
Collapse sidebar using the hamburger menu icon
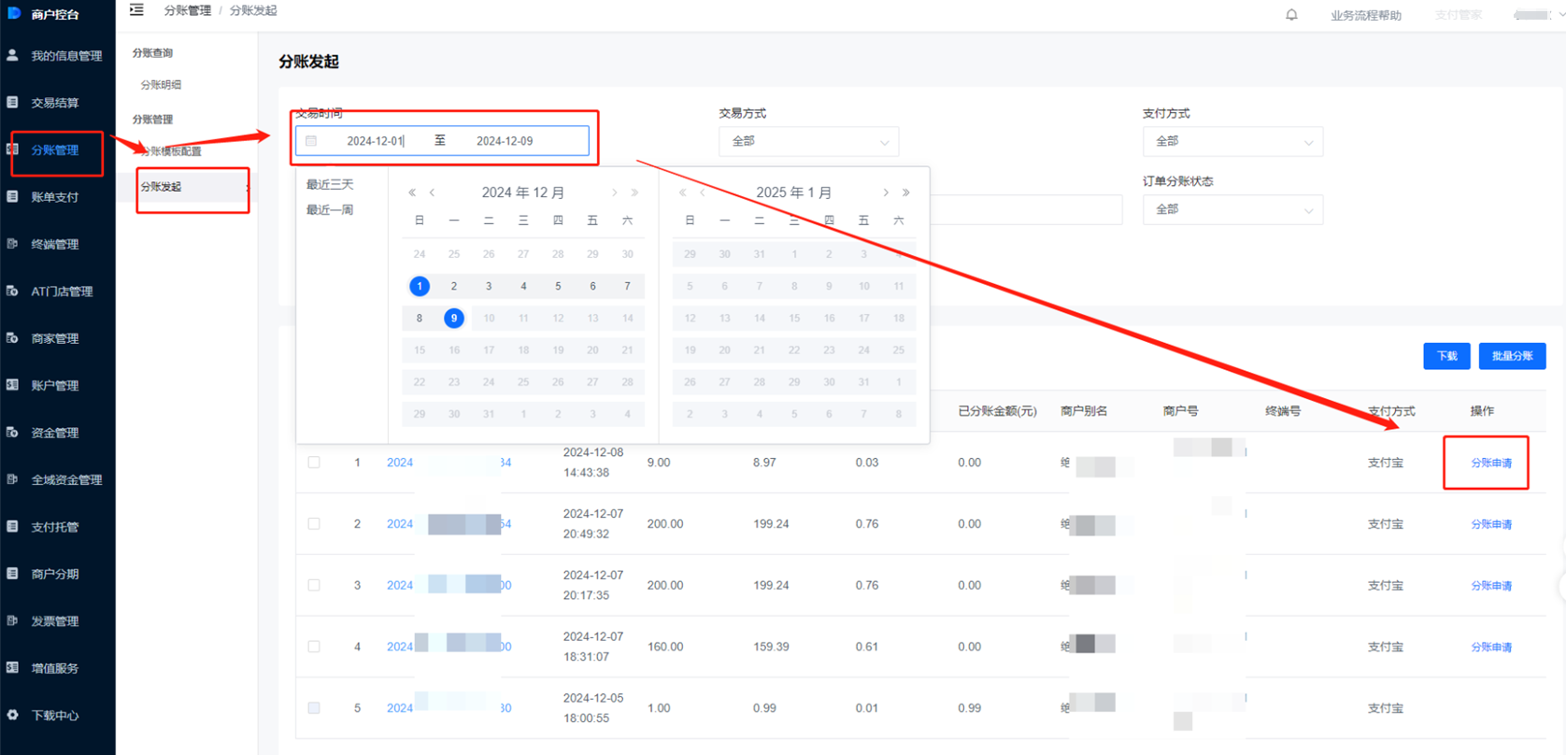click(x=136, y=10)
